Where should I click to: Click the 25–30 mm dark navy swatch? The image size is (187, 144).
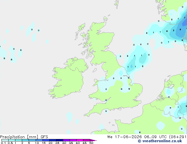click(x=59, y=140)
